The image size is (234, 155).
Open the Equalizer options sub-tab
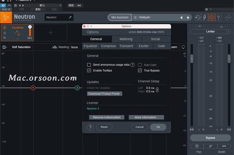pyautogui.click(x=91, y=46)
